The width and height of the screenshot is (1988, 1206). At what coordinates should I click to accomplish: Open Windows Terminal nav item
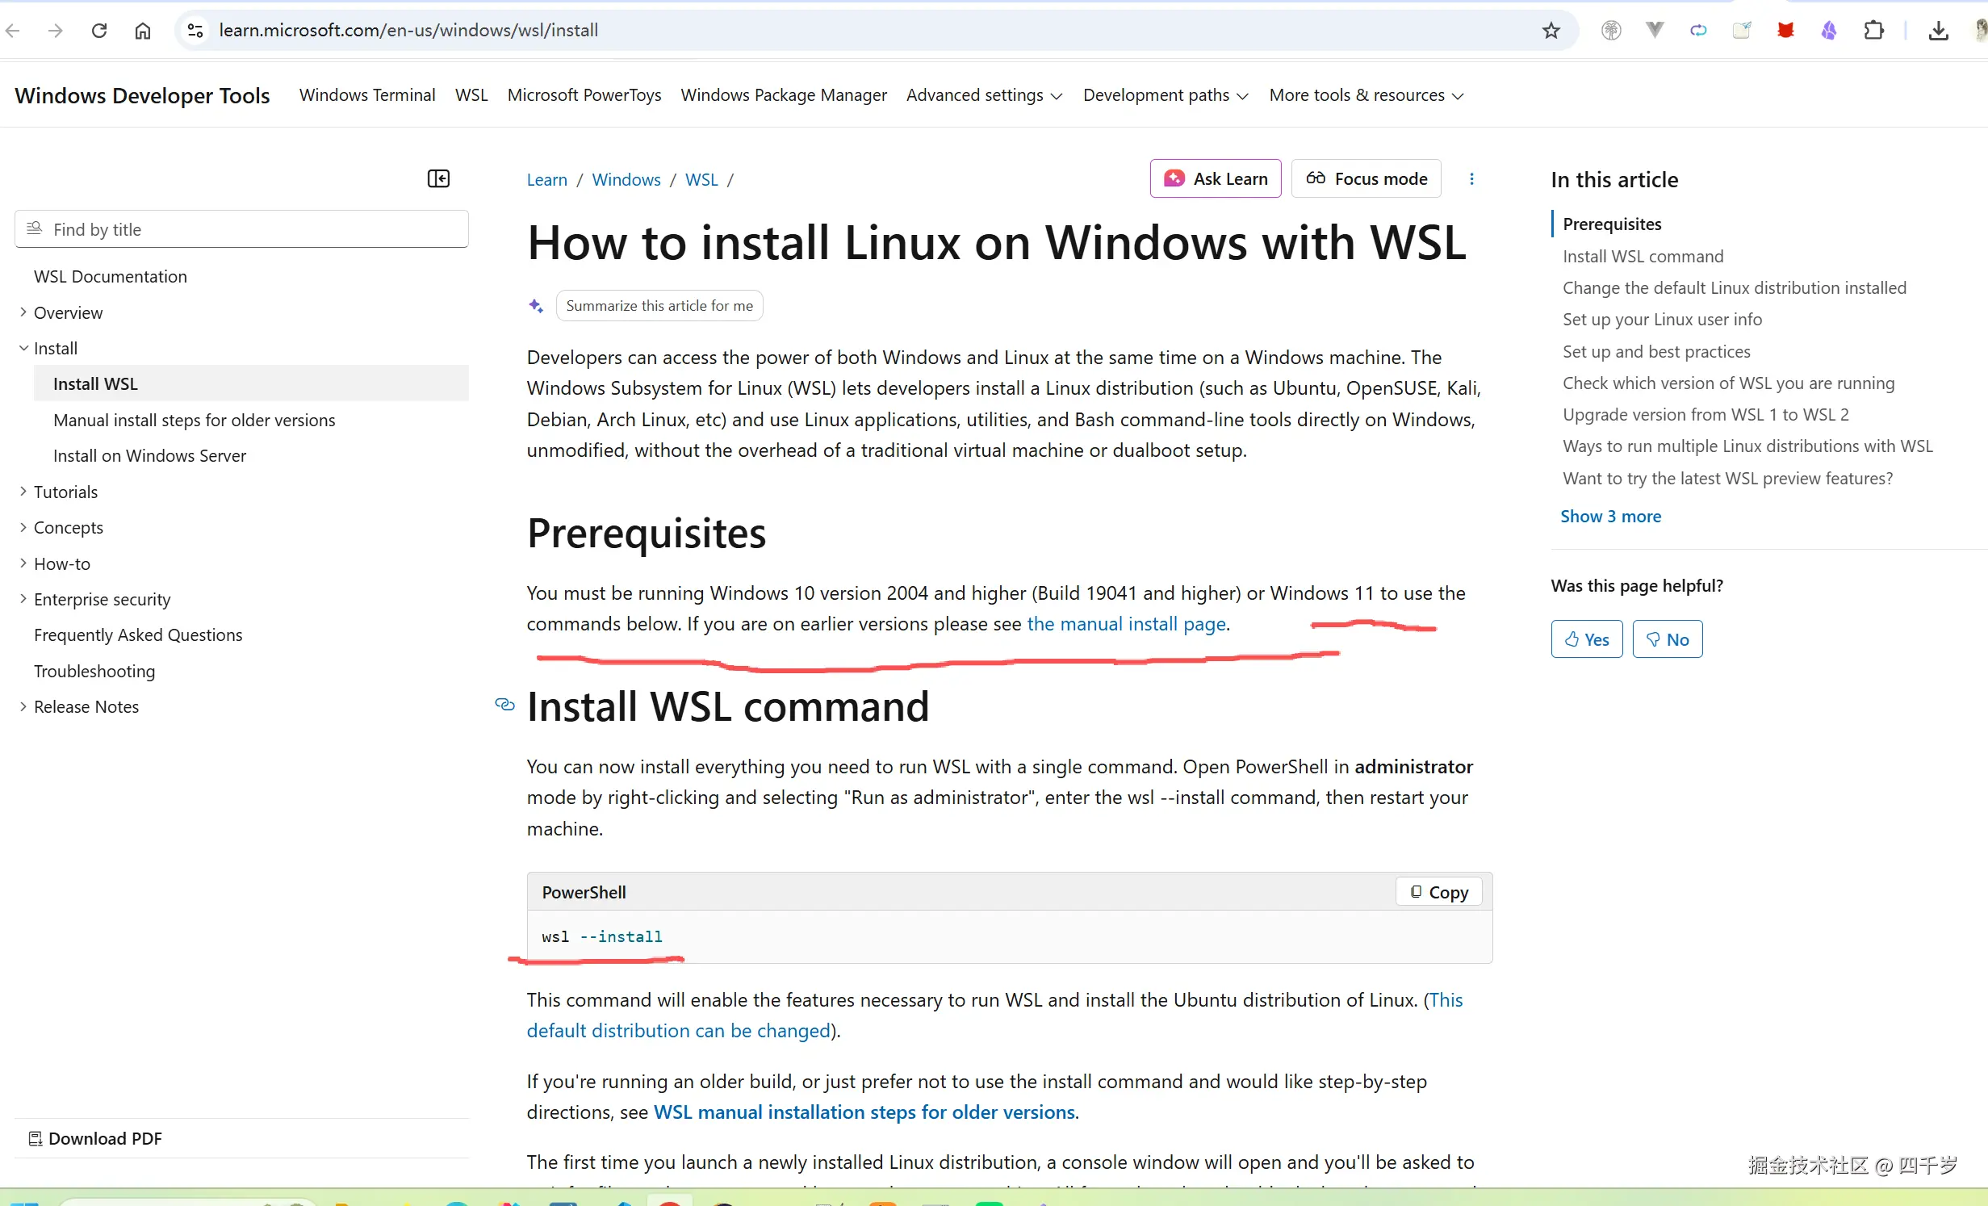[x=367, y=95]
